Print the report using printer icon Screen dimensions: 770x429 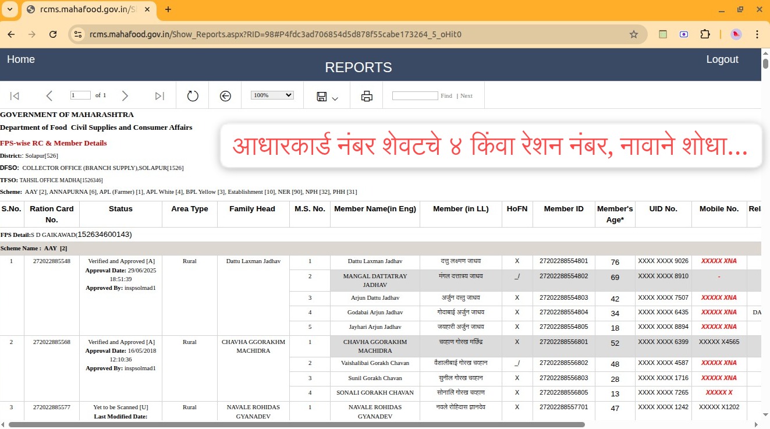point(367,96)
